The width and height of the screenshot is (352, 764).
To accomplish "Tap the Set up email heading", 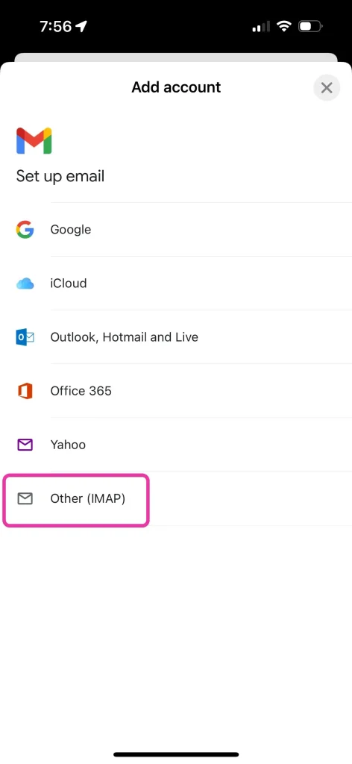I will (60, 176).
